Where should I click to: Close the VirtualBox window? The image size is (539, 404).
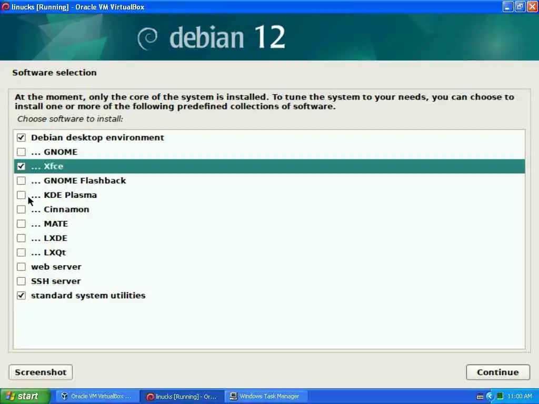533,6
